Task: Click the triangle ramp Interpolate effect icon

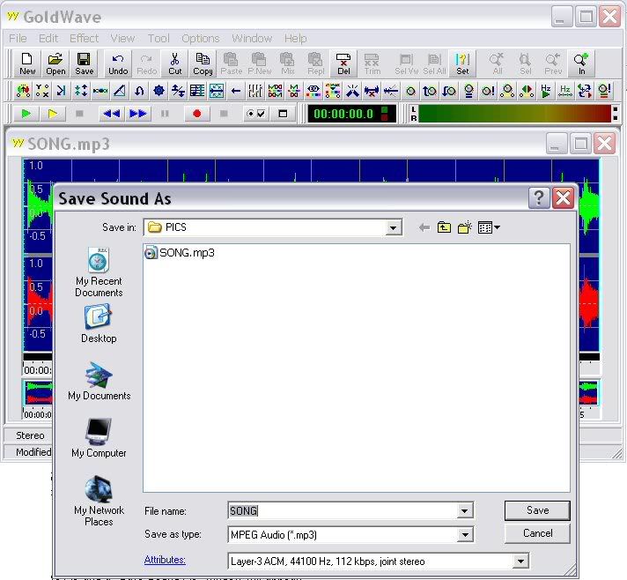Action: [x=120, y=91]
